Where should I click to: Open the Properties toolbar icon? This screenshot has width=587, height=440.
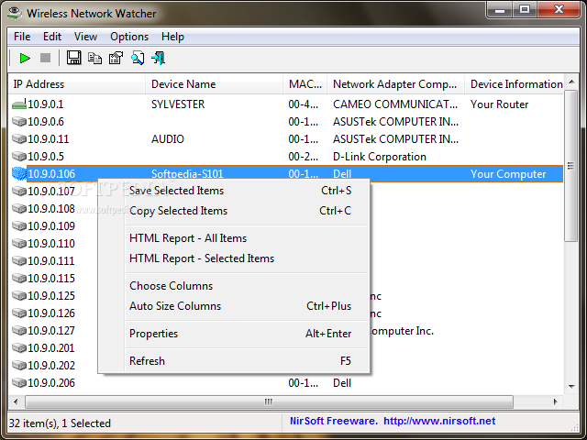116,59
